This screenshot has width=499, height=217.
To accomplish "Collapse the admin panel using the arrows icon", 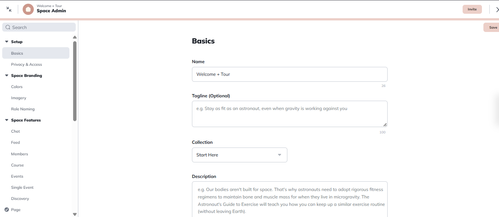I will pyautogui.click(x=8, y=9).
